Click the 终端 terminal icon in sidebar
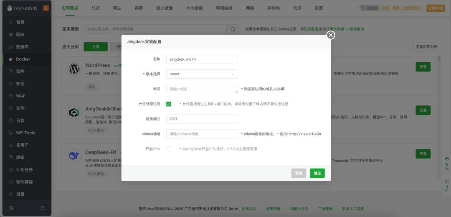The image size is (451, 217). [x=10, y=158]
